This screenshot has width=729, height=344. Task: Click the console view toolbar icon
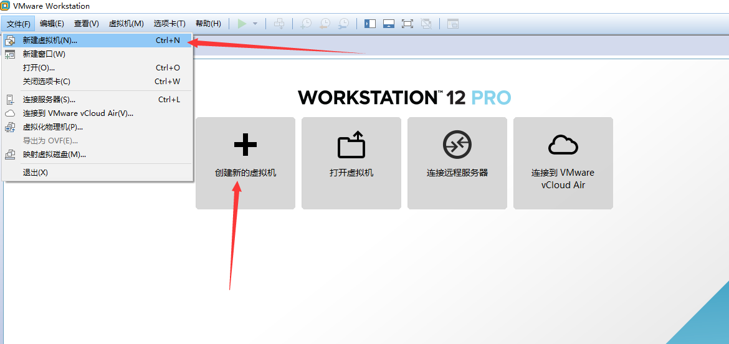click(453, 24)
